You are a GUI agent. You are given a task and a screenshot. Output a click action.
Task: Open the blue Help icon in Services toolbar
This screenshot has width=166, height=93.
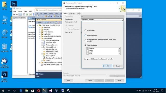tap(33, 14)
